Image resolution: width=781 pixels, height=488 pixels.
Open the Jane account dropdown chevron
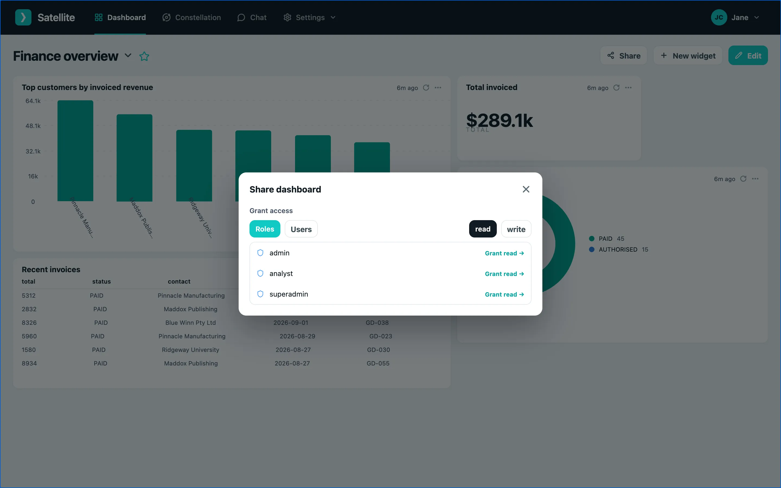(x=757, y=17)
